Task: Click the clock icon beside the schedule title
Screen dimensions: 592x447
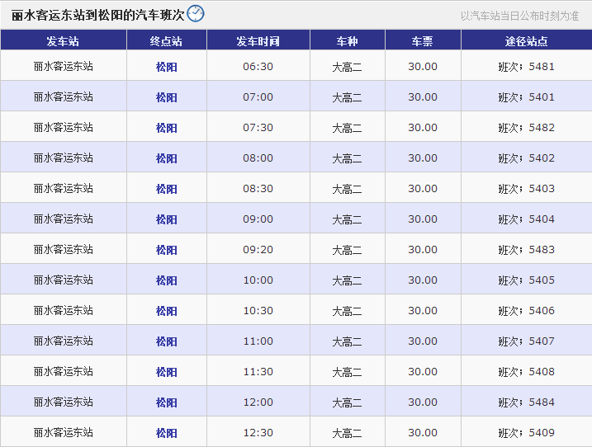Action: point(195,13)
